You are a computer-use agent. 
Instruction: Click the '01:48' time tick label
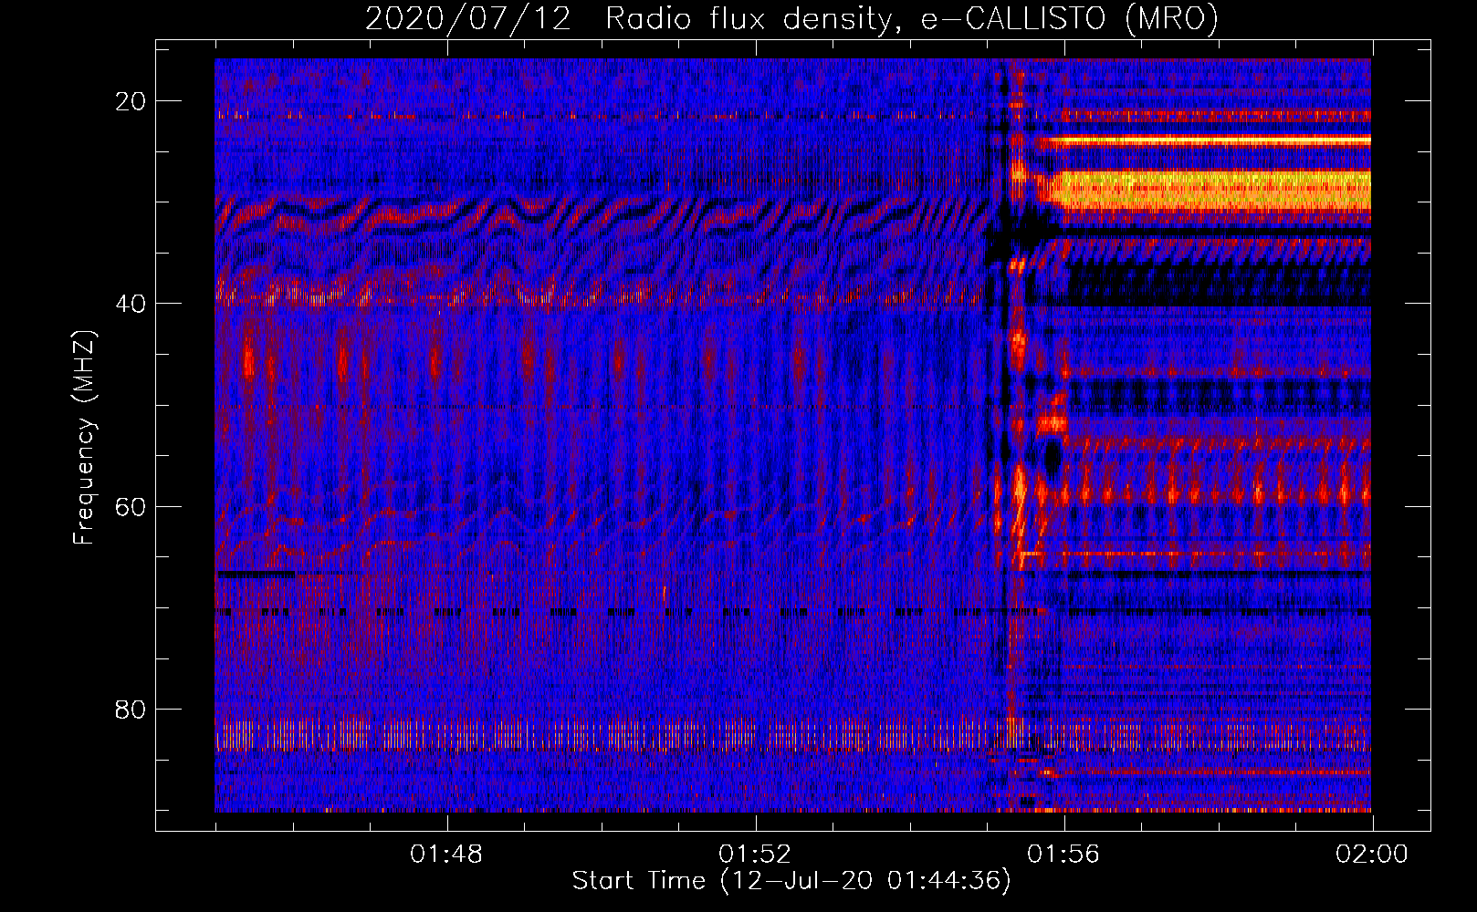tap(446, 855)
